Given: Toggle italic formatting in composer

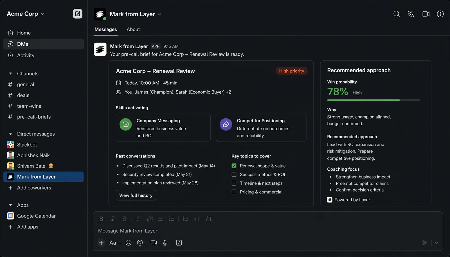Looking at the screenshot, I should [x=112, y=219].
